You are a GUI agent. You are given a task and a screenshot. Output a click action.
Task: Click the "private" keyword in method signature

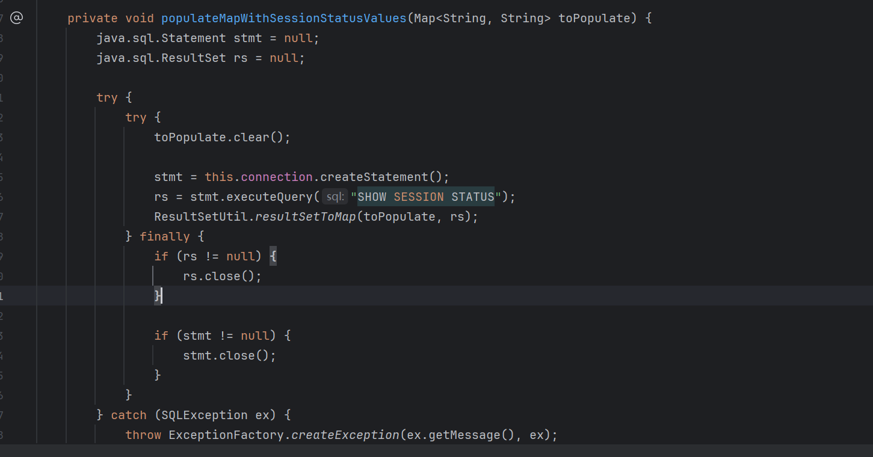[x=93, y=18]
